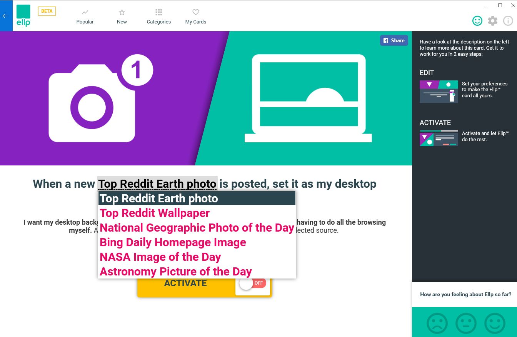Screen dimensions: 517x337
Task: Rate Ellp with the sad face
Action: click(x=437, y=324)
